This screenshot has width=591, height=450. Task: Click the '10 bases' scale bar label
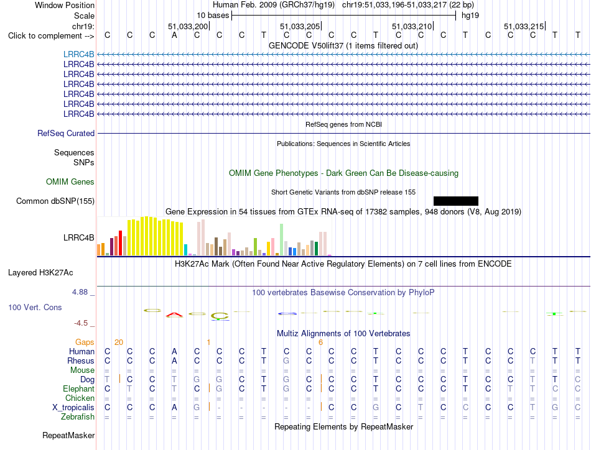point(213,16)
